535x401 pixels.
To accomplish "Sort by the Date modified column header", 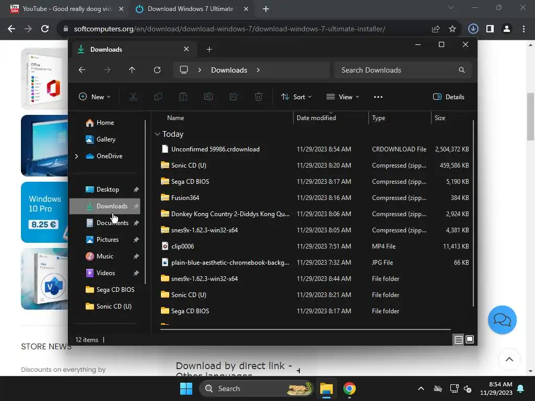I will coord(316,118).
